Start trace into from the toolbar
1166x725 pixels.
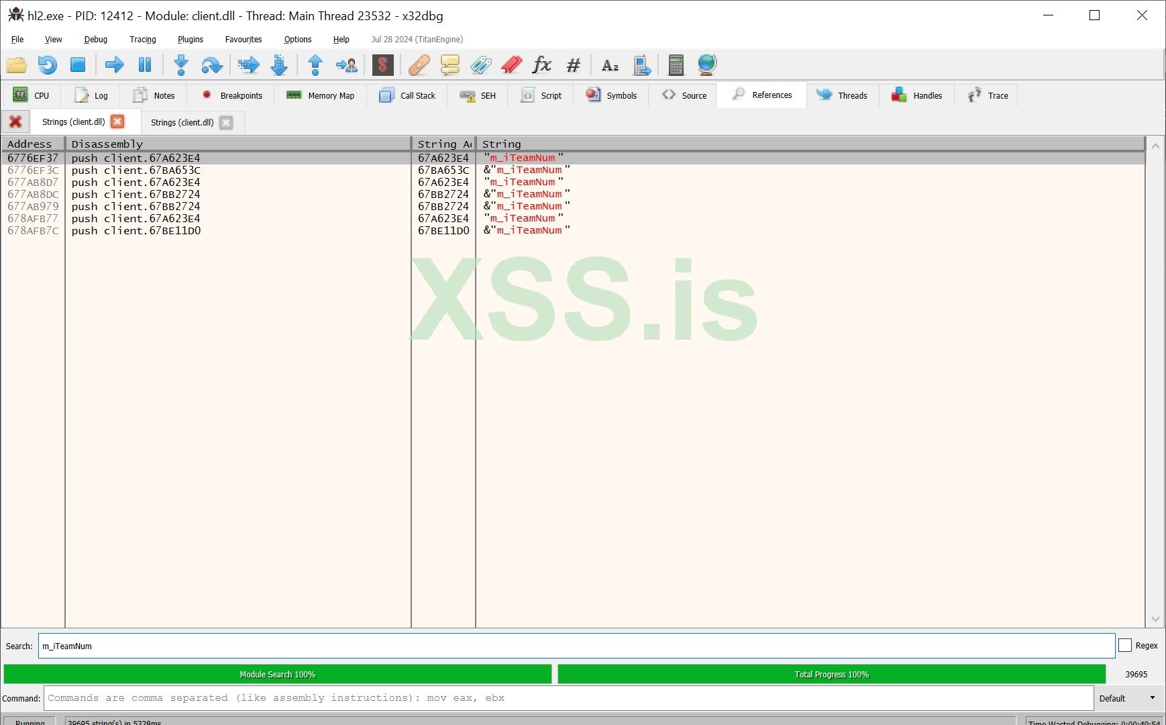coord(249,65)
